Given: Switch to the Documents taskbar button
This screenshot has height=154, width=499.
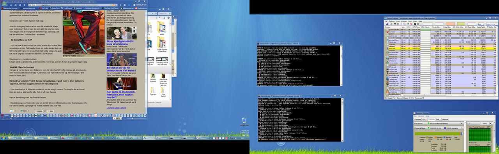Looking at the screenshot, I should [27, 138].
